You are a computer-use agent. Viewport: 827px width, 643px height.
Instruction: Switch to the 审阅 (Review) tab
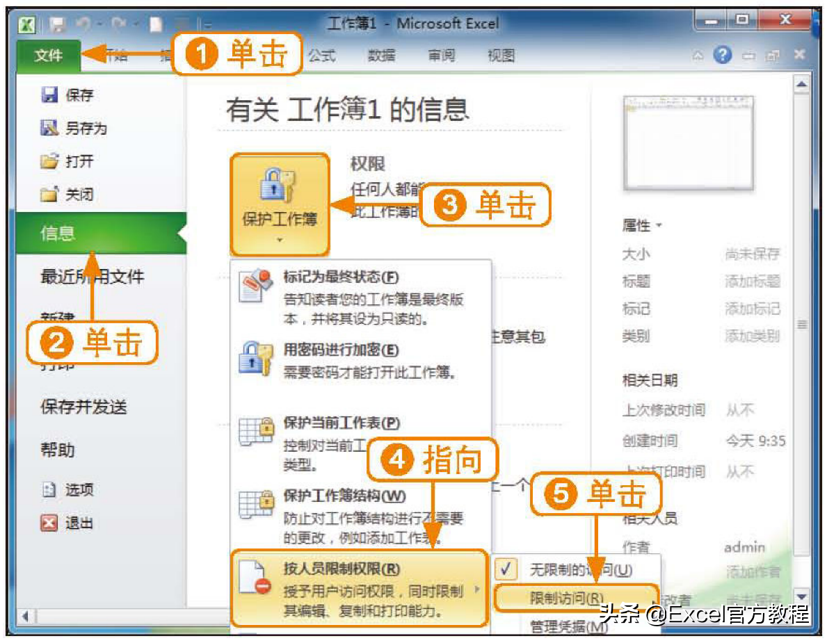442,55
